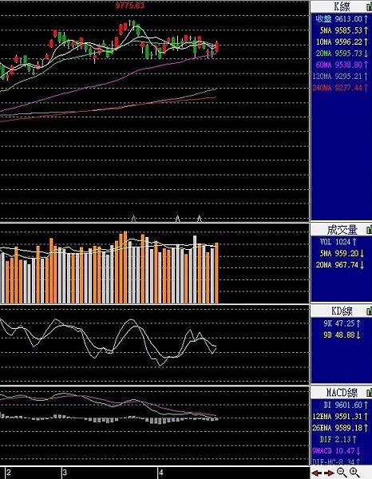This screenshot has height=479, width=372.
Task: Select the KD線 panel title
Action: coord(342,311)
